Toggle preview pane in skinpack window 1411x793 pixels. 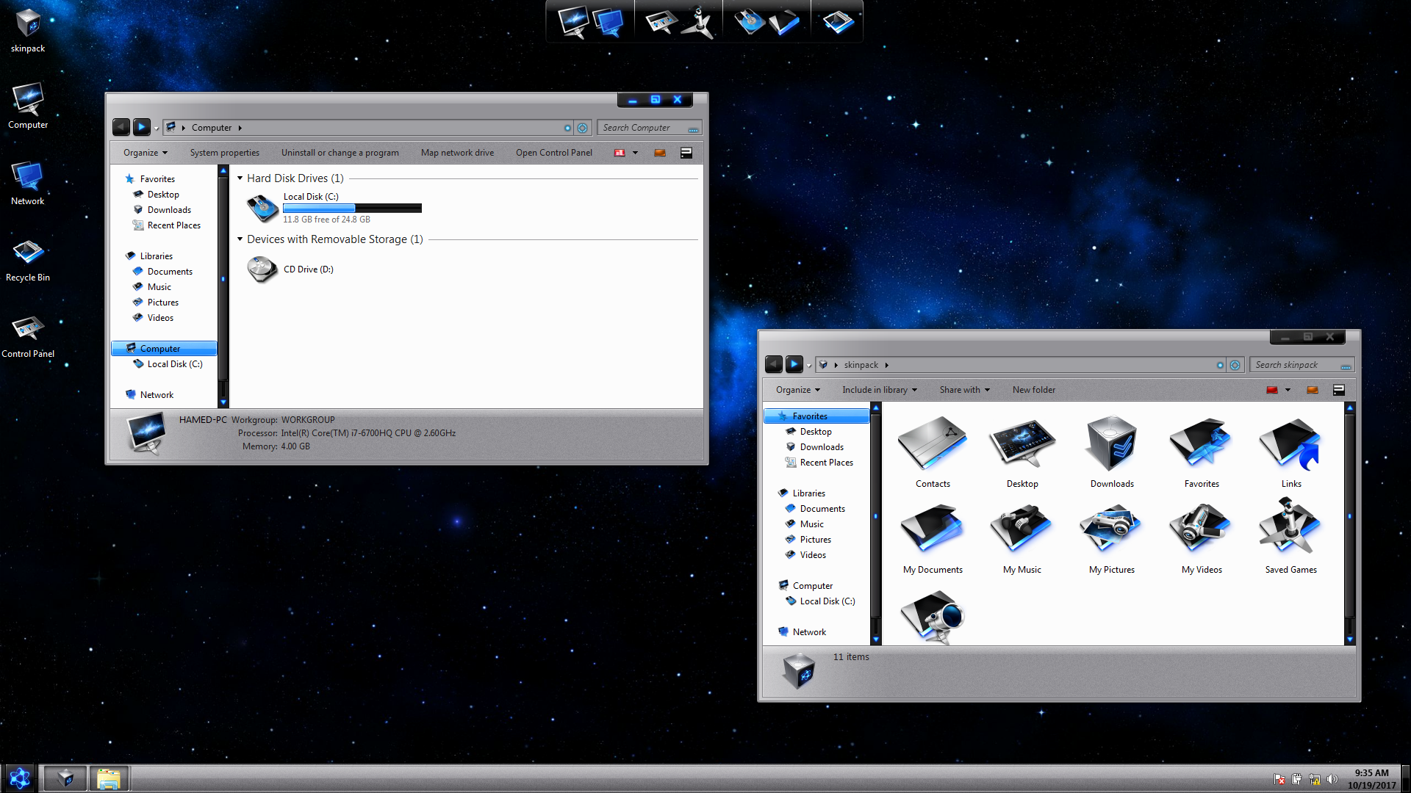pos(1313,390)
